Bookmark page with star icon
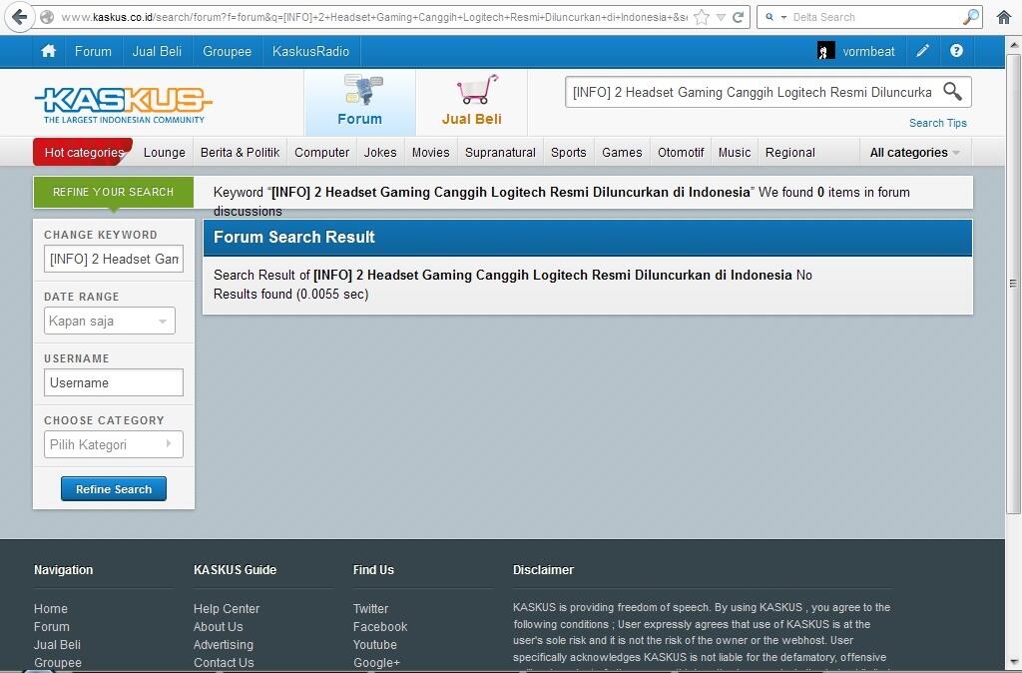The height and width of the screenshot is (673, 1022). point(702,17)
